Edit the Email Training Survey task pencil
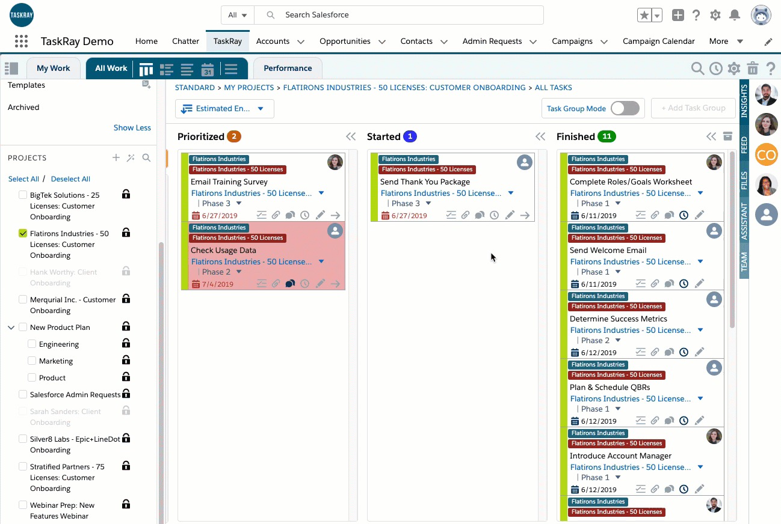 pyautogui.click(x=320, y=215)
